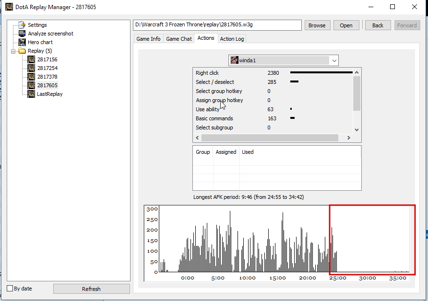The width and height of the screenshot is (428, 301).
Task: Click the horizontal scroll left arrow
Action: click(x=197, y=138)
